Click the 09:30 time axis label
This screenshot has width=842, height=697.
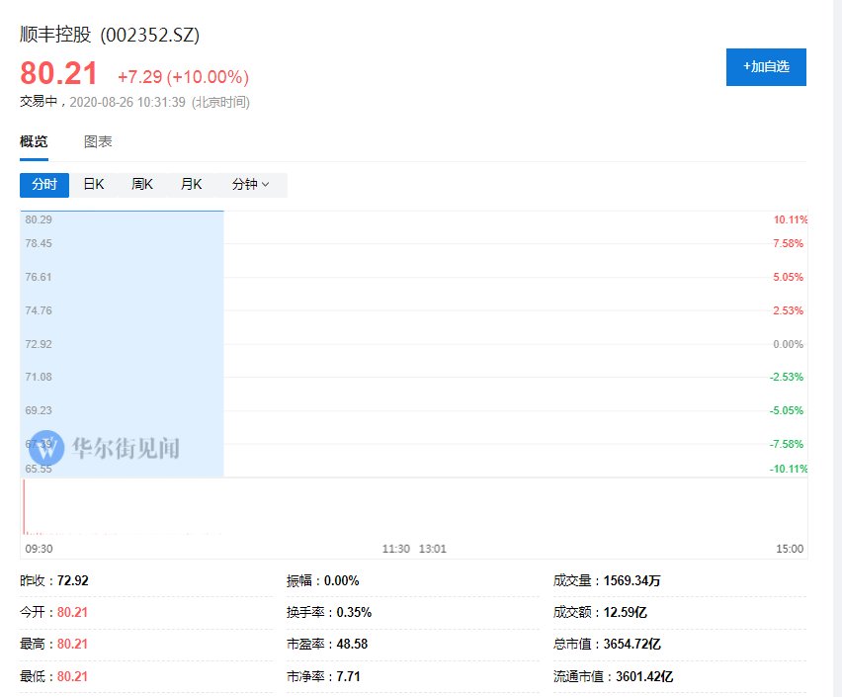[x=40, y=549]
